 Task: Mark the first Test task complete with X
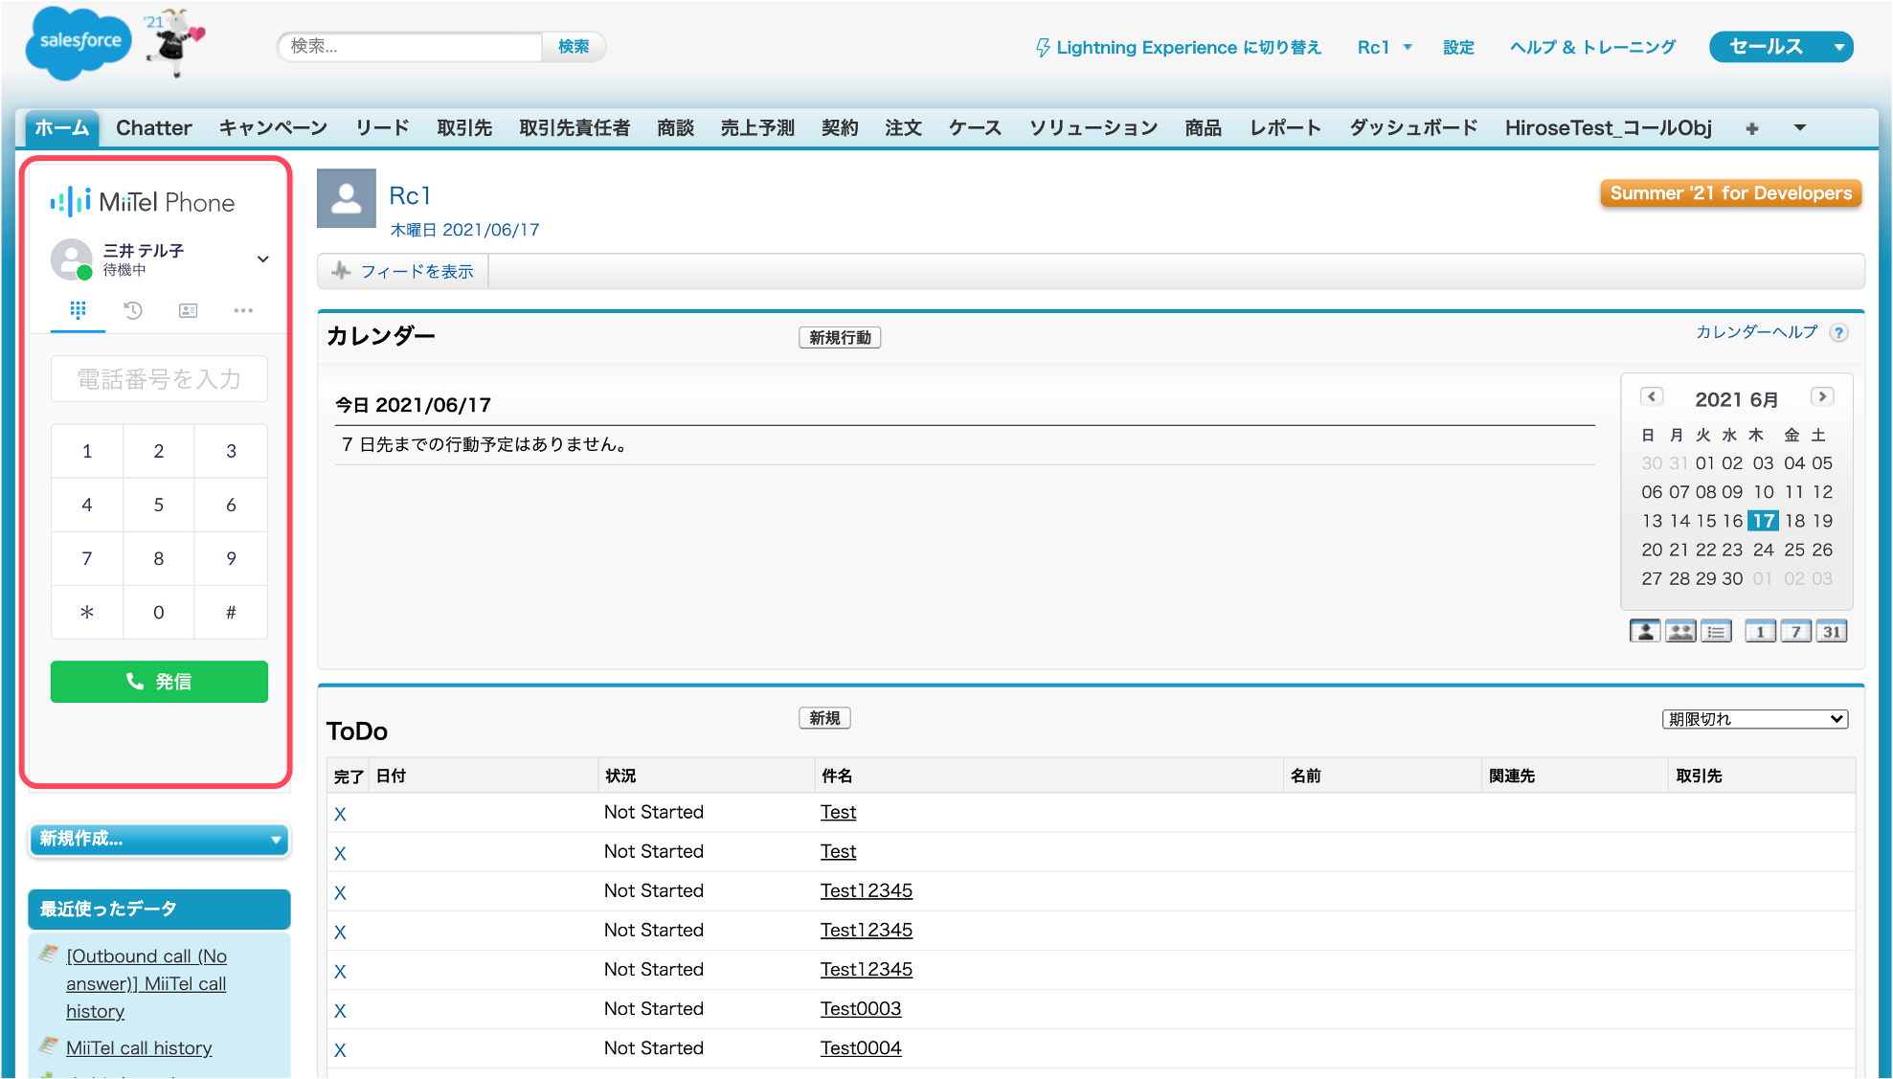point(340,814)
